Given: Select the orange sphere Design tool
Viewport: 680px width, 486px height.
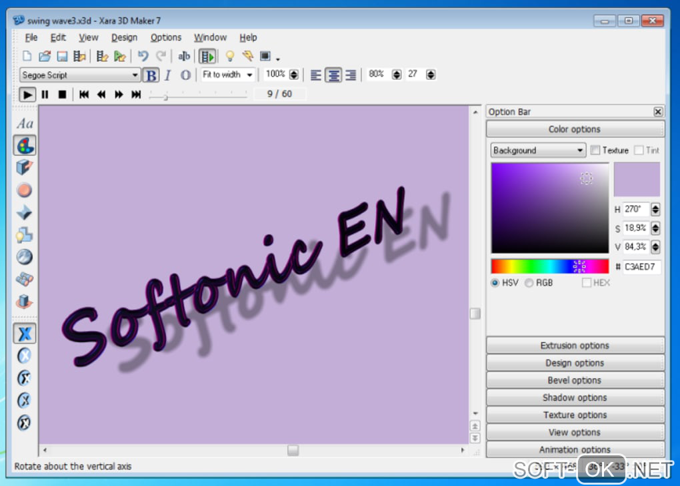Looking at the screenshot, I should click(25, 190).
